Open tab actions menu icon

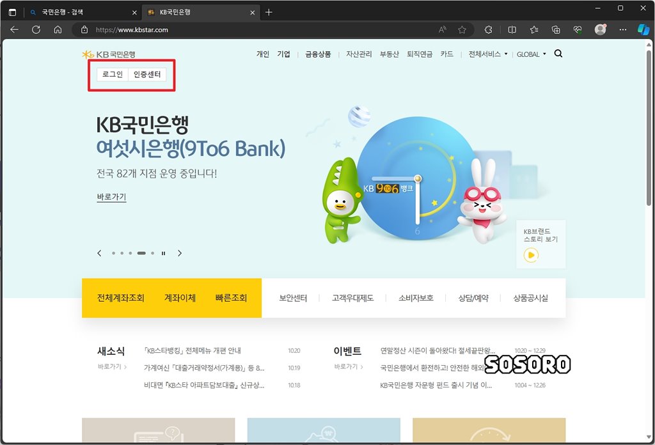click(12, 13)
